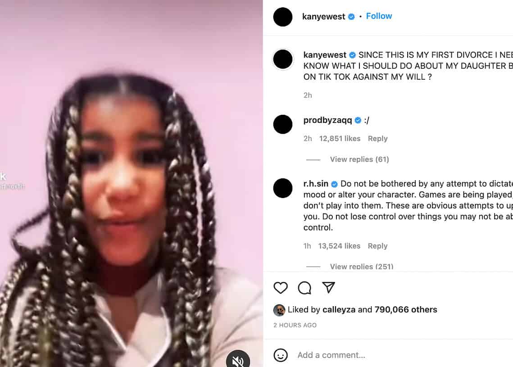Screen dimensions: 513x367
Task: Unmute the video with speaker icon
Action: pyautogui.click(x=238, y=360)
